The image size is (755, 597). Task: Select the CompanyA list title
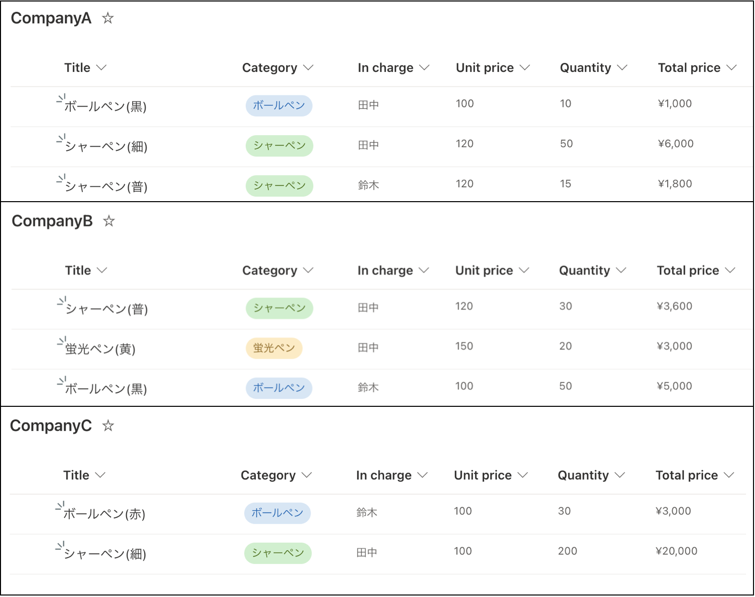[51, 18]
